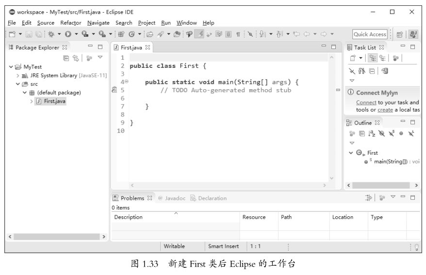This screenshot has width=426, height=275.
Task: Click Outline view horizontal scrollbar thumb
Action: (x=381, y=185)
